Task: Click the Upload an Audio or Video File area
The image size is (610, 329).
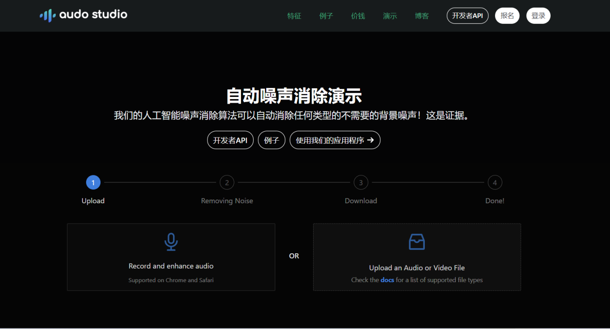Action: tap(417, 268)
